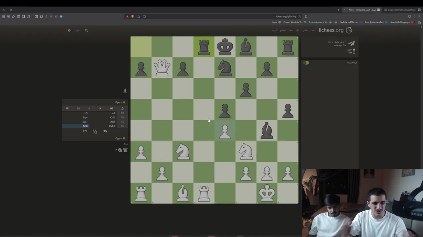Click the music note sidebar icon
This screenshot has height=237, width=423.
click(x=28, y=16)
